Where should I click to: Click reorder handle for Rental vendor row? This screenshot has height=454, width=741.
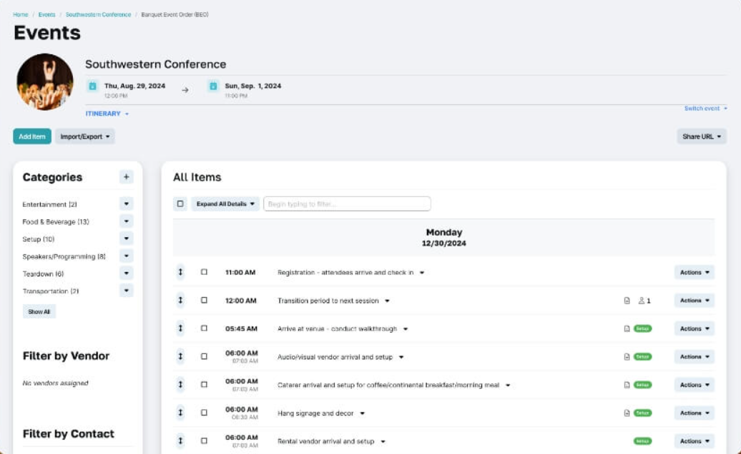click(180, 441)
